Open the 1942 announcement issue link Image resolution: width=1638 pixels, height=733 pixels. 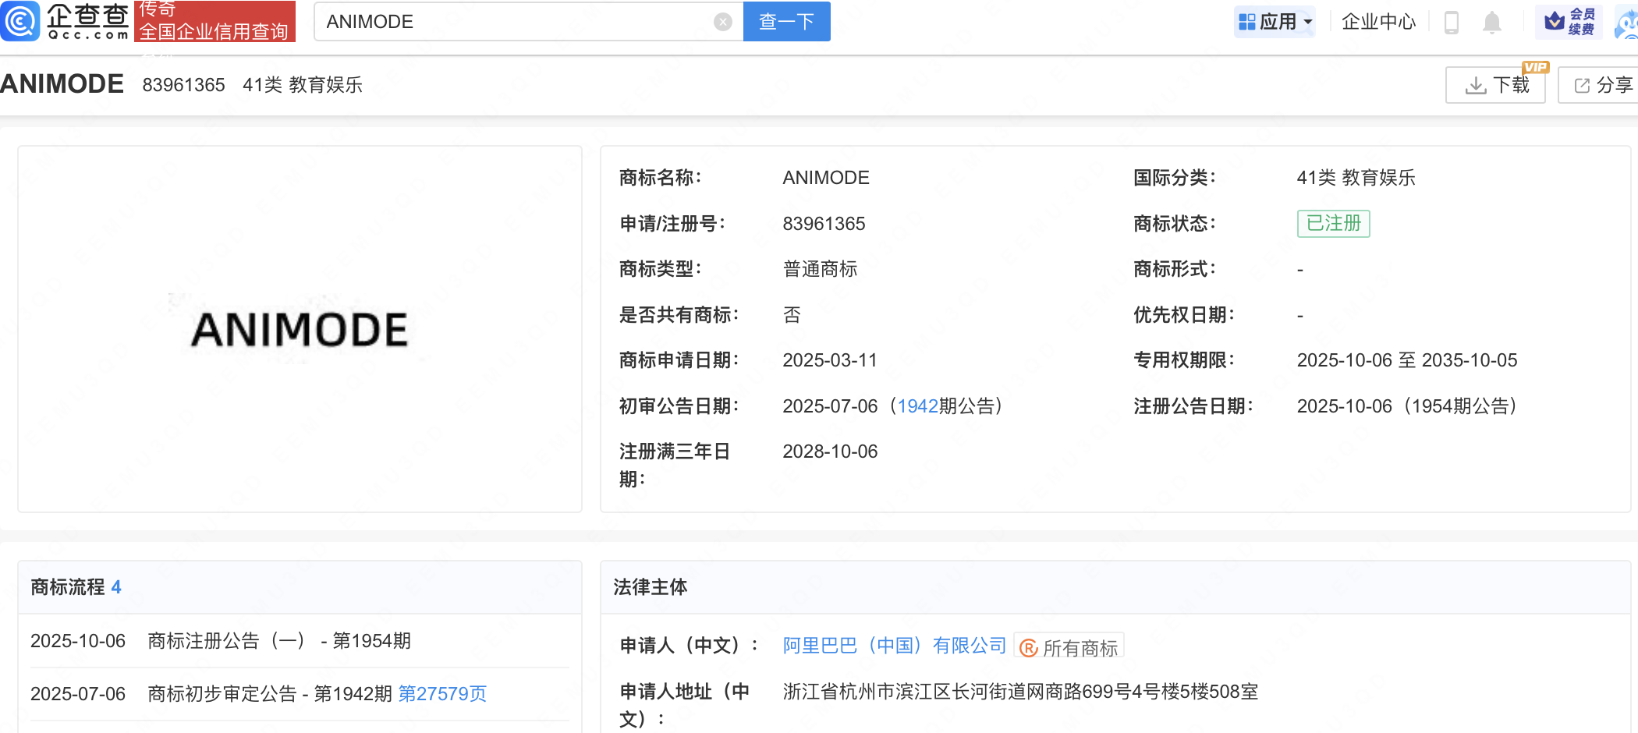pos(917,406)
